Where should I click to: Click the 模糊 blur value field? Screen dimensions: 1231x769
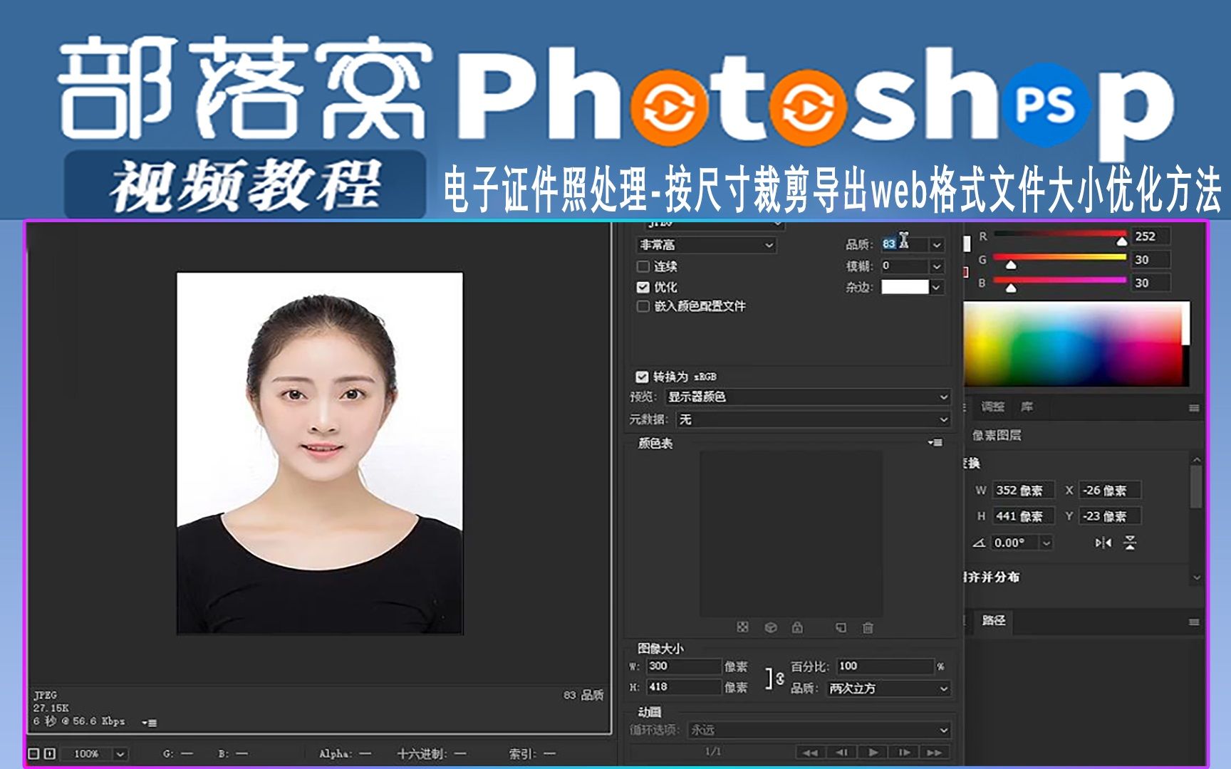click(x=905, y=266)
